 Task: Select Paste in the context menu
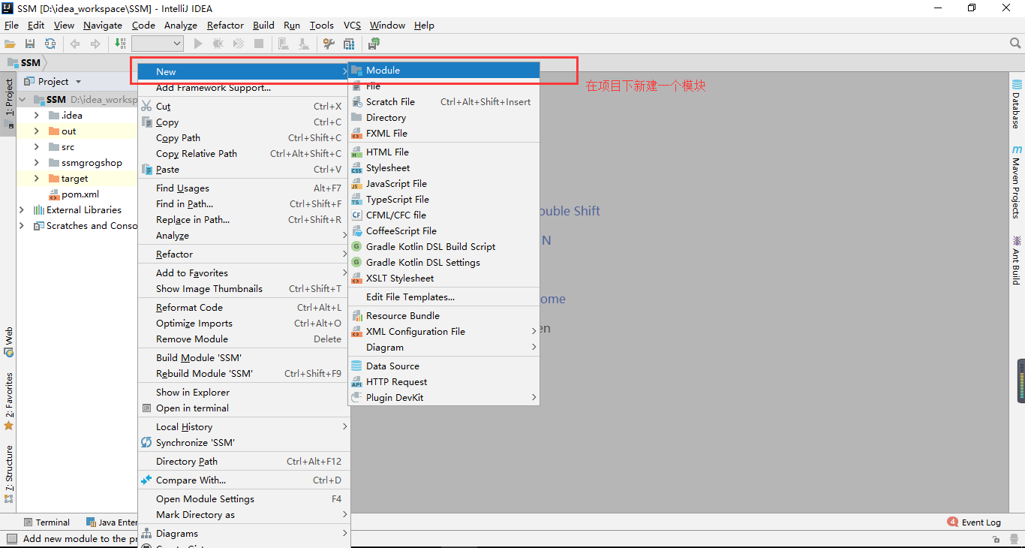pos(244,170)
